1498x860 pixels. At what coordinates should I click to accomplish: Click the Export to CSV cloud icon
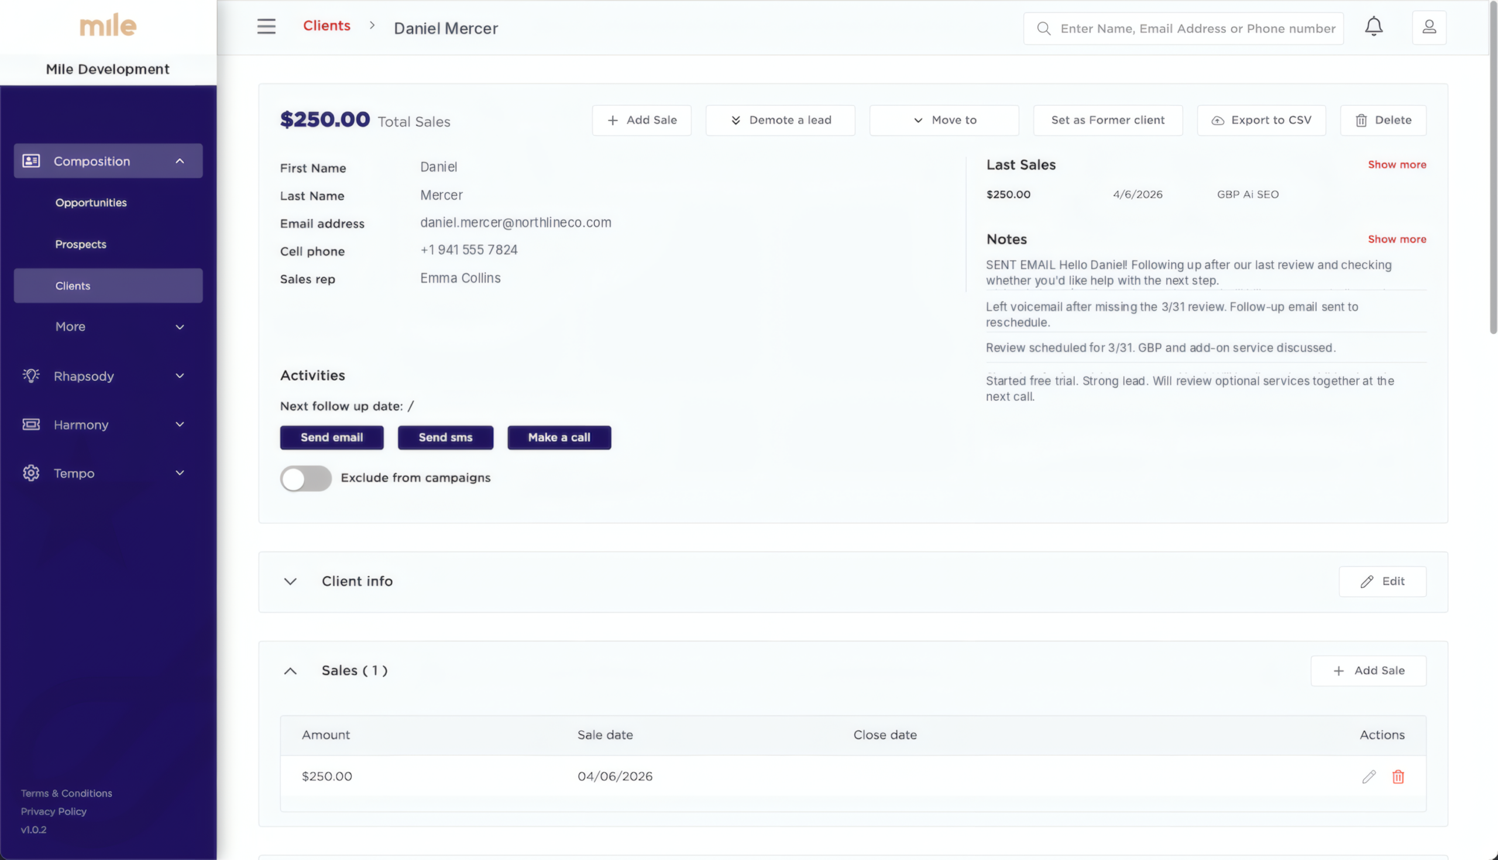[x=1218, y=120]
